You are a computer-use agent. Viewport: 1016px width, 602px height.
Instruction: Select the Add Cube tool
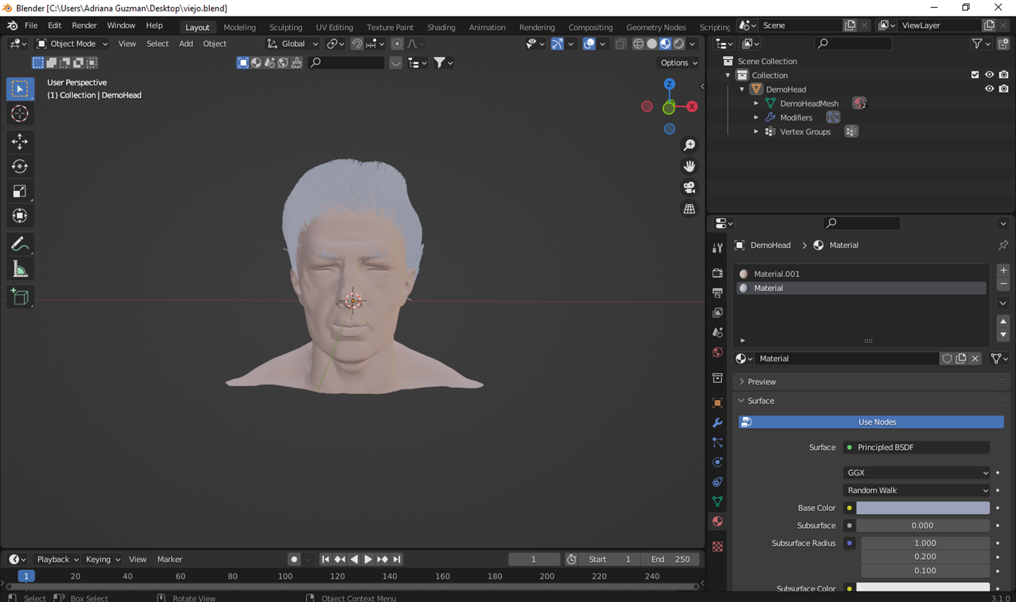[20, 297]
